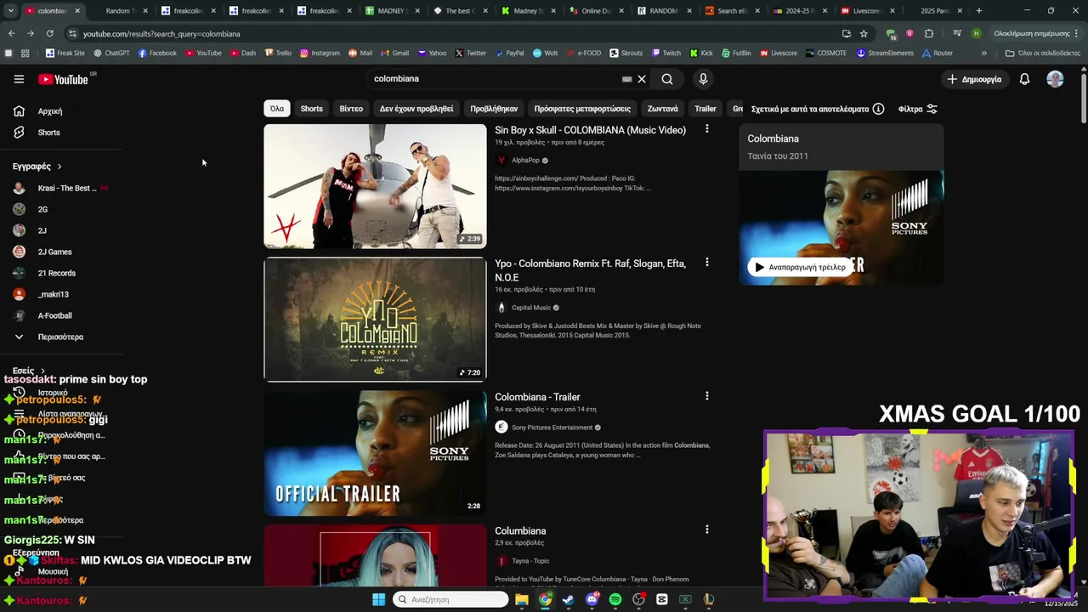Open more options for Columbiana result
The image size is (1088, 612).
(706, 530)
